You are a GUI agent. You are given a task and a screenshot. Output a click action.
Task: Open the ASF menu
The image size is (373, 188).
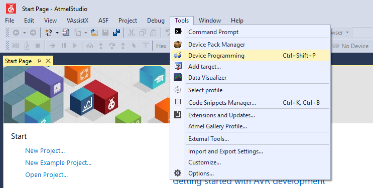(103, 21)
